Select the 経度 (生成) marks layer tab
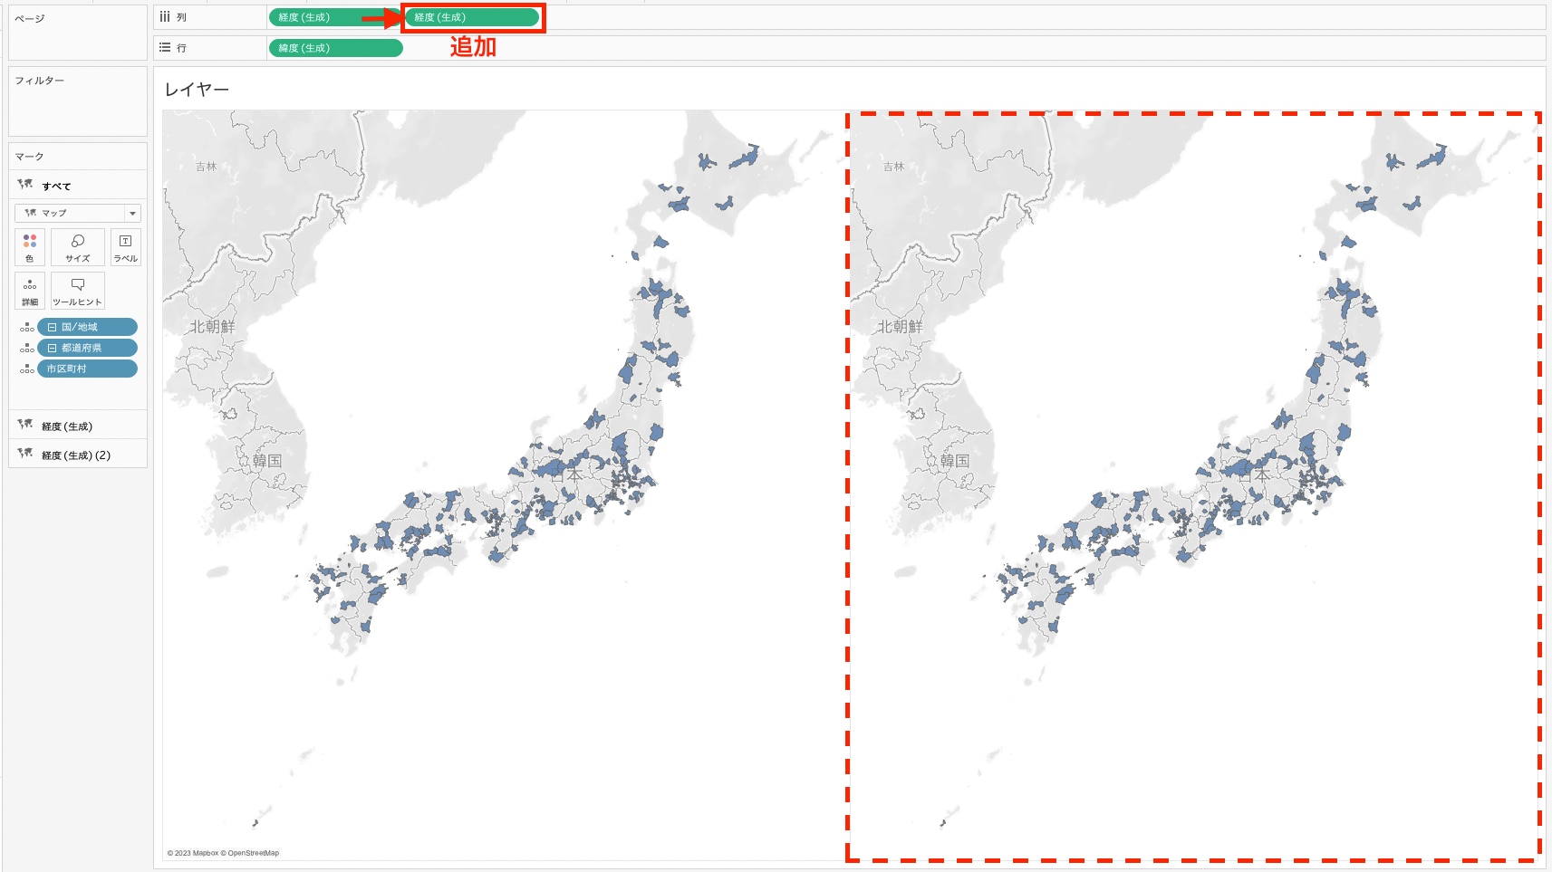Viewport: 1552px width, 872px height. click(x=78, y=426)
